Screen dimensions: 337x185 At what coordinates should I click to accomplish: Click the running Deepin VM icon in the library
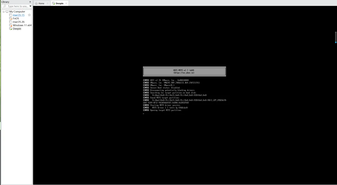coord(11,29)
